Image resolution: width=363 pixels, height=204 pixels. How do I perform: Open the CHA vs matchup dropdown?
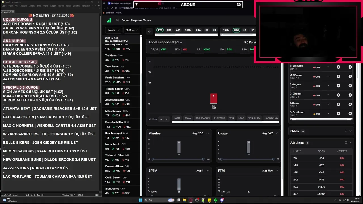[132, 30]
